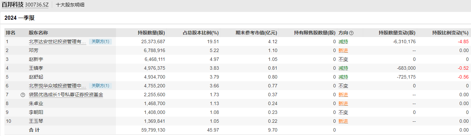Click the 新进 link for 王玉琴

click(343, 121)
